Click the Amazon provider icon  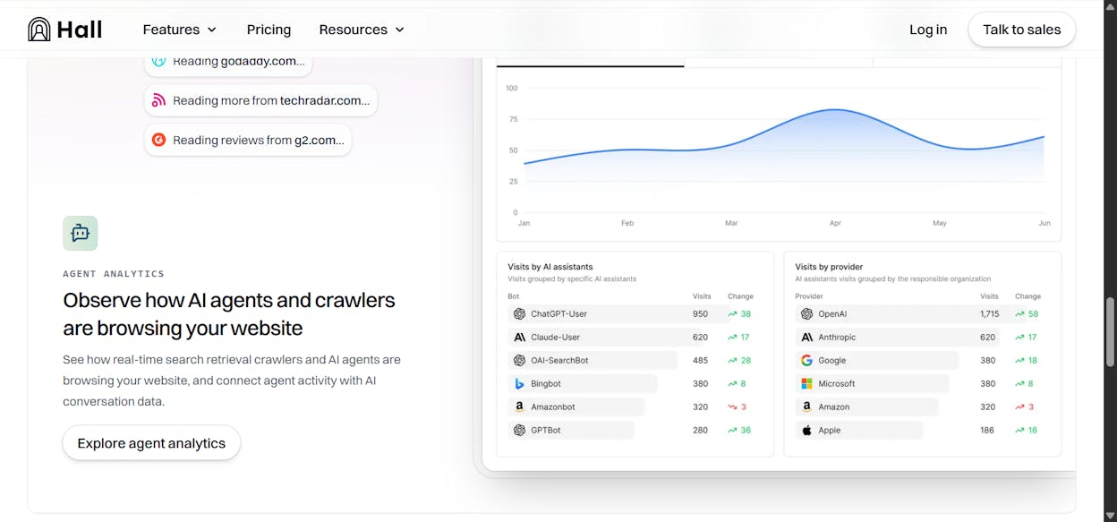(x=806, y=406)
